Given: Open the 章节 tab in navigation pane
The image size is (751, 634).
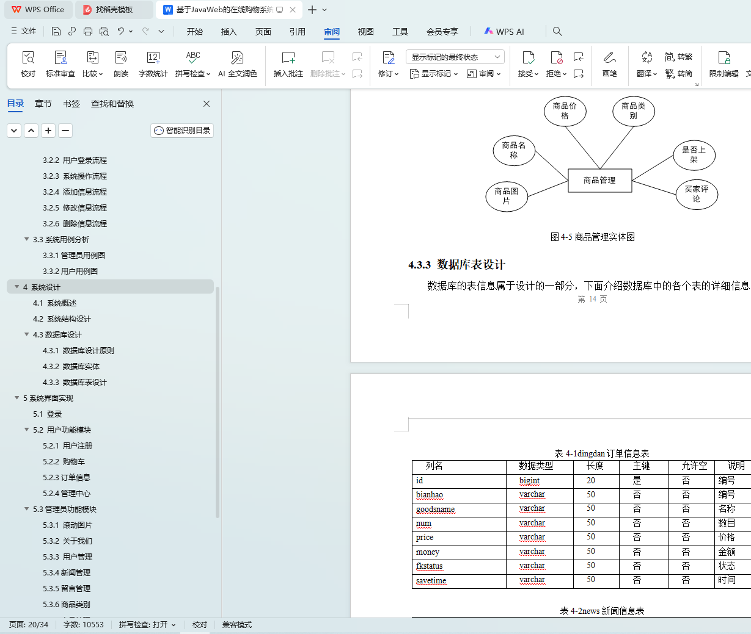Looking at the screenshot, I should [x=43, y=104].
